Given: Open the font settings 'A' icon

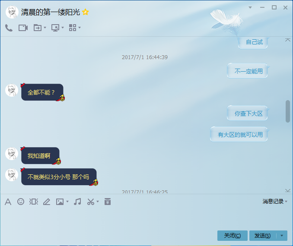Looking at the screenshot, I should 8,202.
